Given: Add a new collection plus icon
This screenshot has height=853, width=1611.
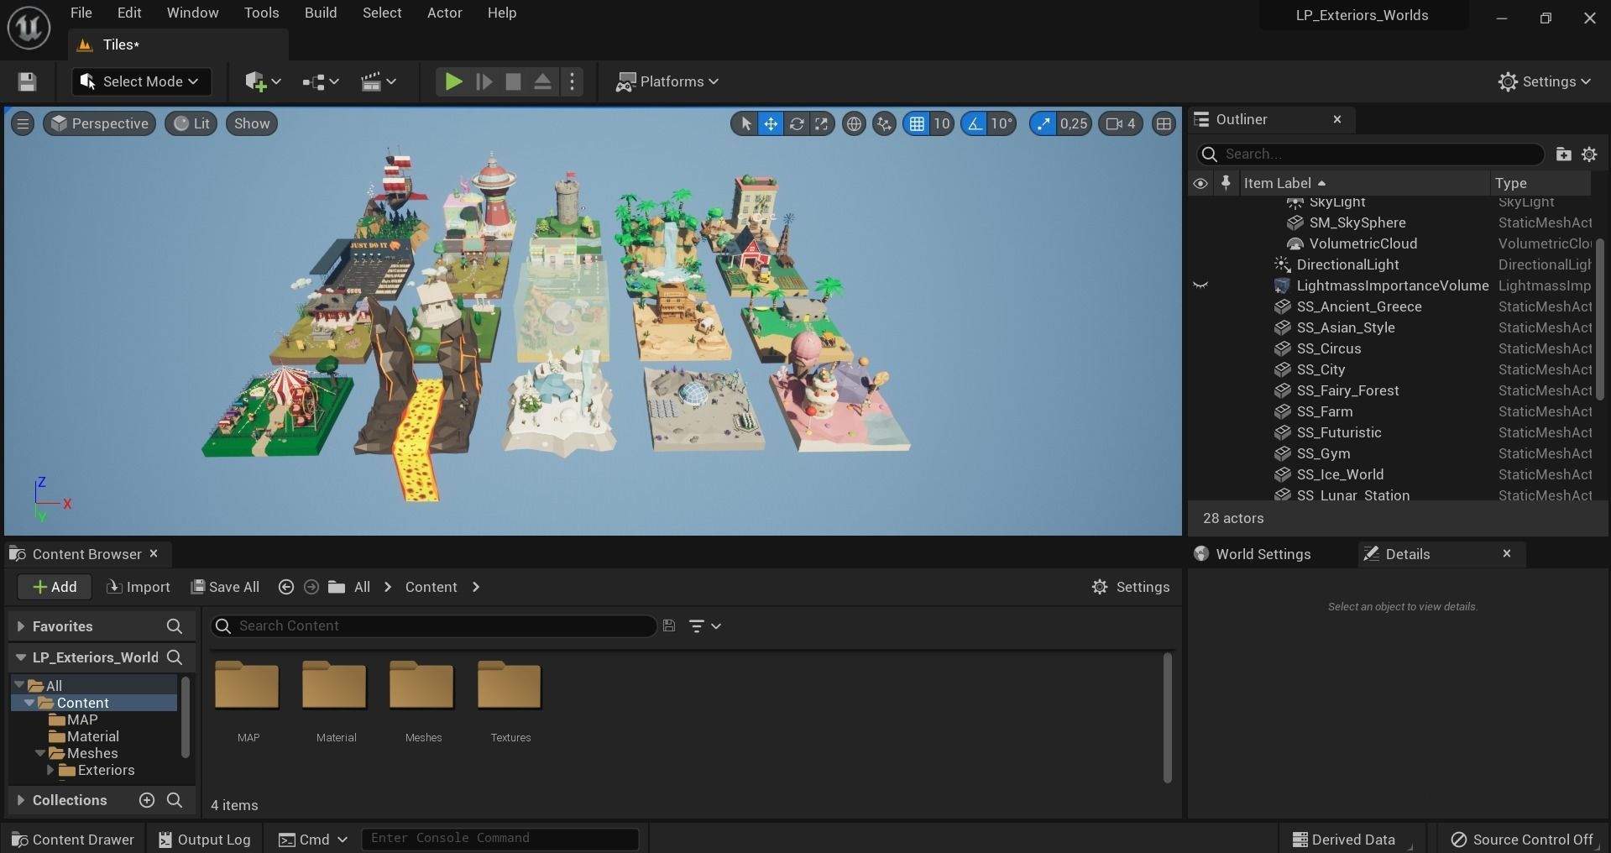Looking at the screenshot, I should point(147,800).
